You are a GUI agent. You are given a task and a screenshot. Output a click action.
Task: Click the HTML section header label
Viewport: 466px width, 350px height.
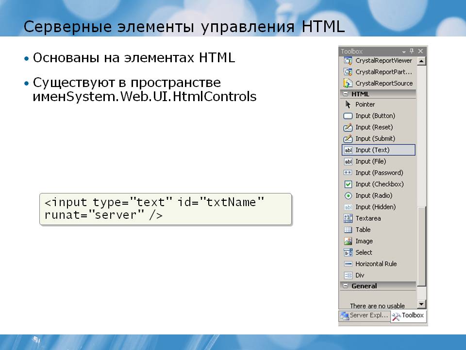click(360, 94)
